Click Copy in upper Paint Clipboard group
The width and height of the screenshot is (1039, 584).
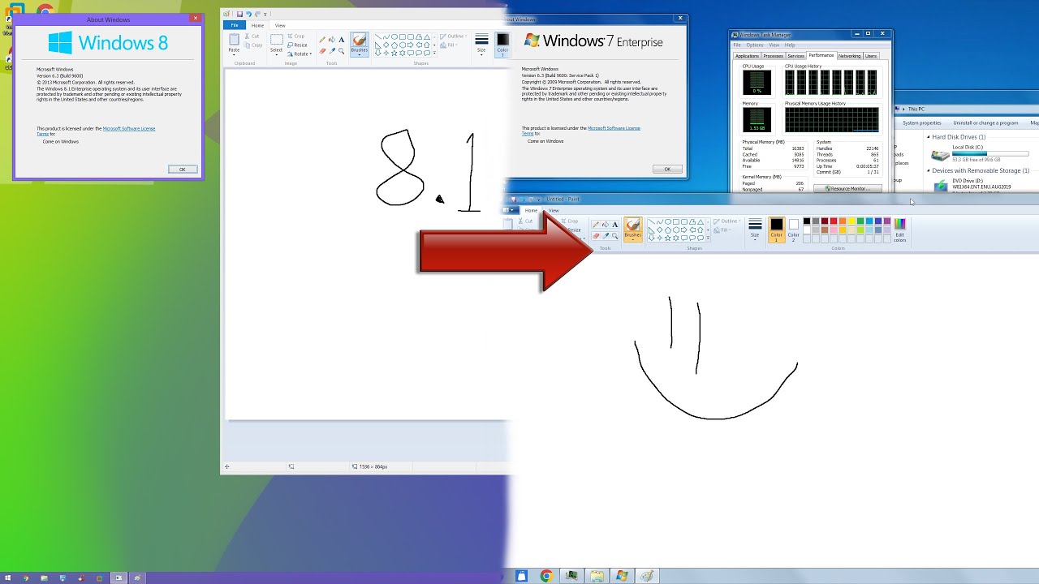[253, 45]
